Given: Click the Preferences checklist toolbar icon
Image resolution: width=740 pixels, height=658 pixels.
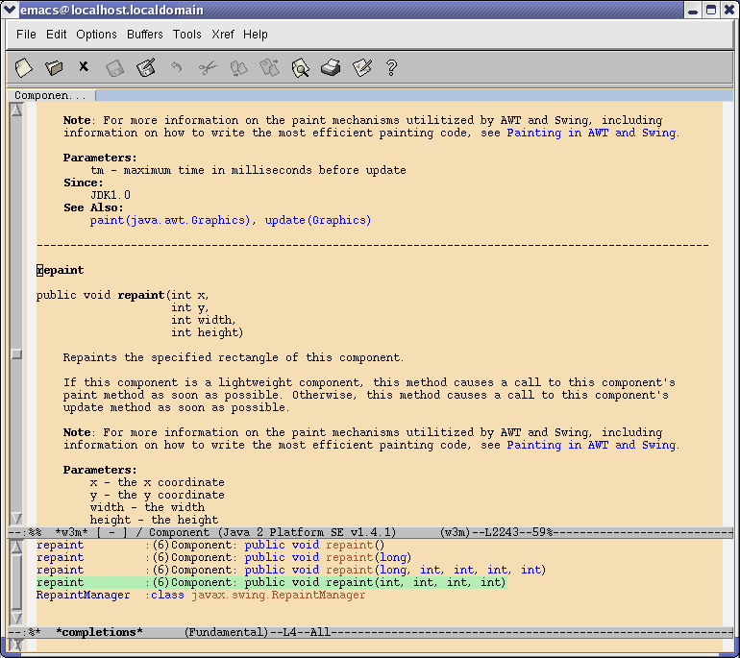Looking at the screenshot, I should (362, 68).
